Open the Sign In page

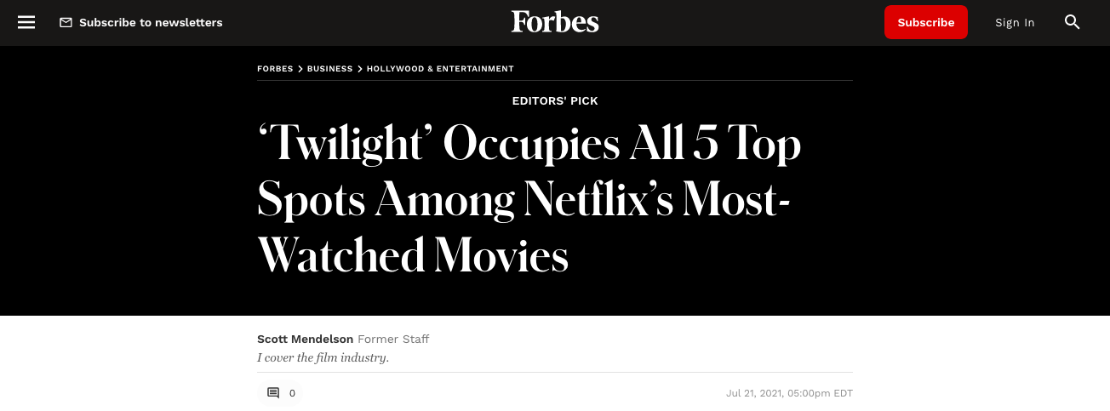coord(1015,23)
